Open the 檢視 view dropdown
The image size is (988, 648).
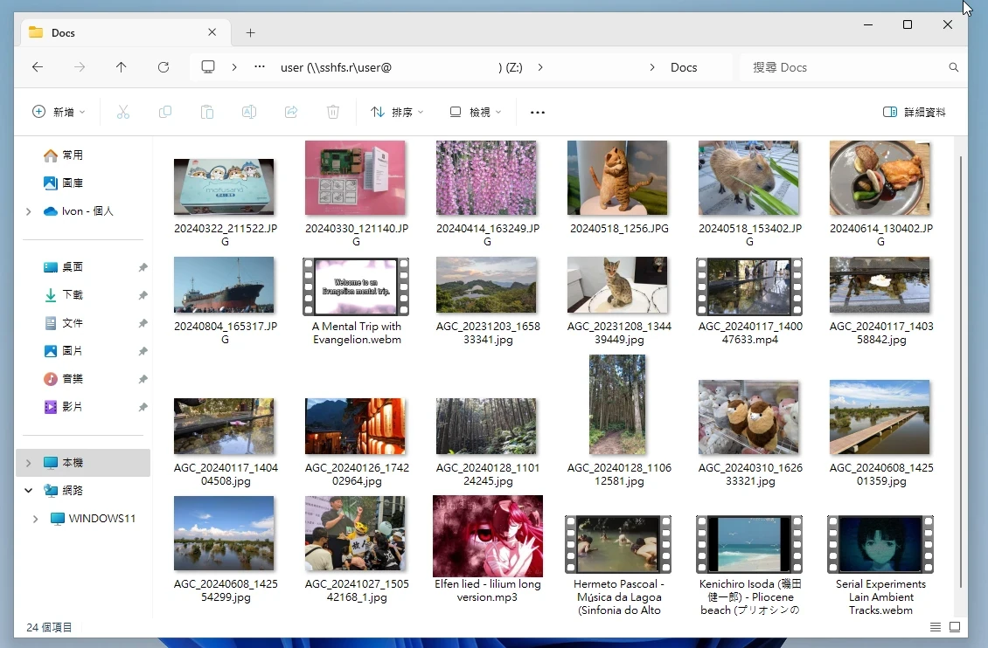tap(476, 112)
